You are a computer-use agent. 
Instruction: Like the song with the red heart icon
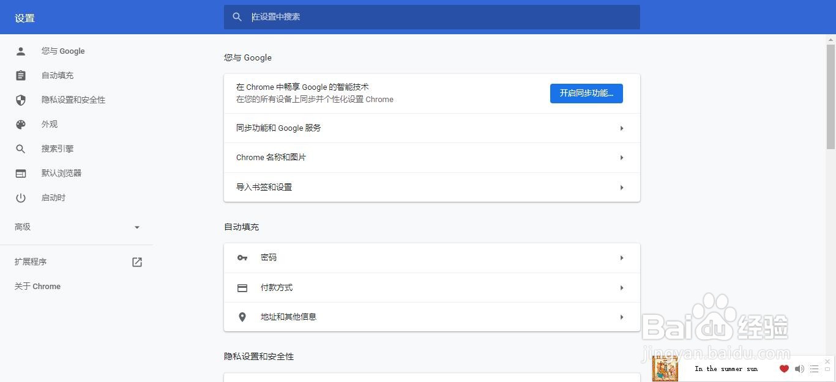coord(784,369)
